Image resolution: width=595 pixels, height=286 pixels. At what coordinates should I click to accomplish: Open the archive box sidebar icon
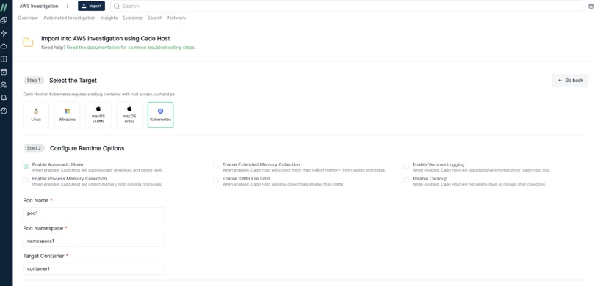(x=4, y=72)
